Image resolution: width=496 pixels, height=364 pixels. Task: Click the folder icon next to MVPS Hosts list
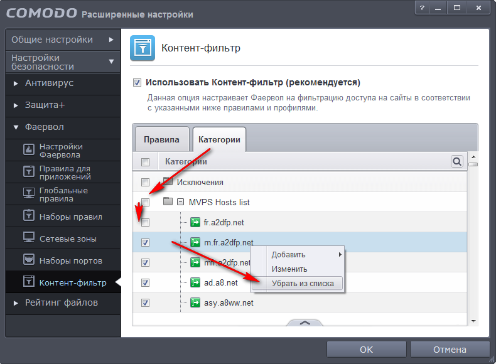click(x=168, y=201)
